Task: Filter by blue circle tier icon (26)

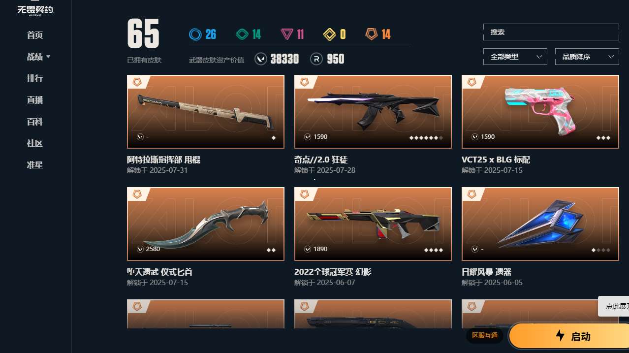Action: click(x=195, y=34)
